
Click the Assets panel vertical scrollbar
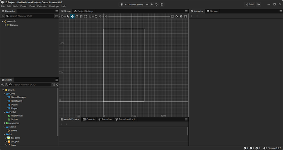pos(57,111)
